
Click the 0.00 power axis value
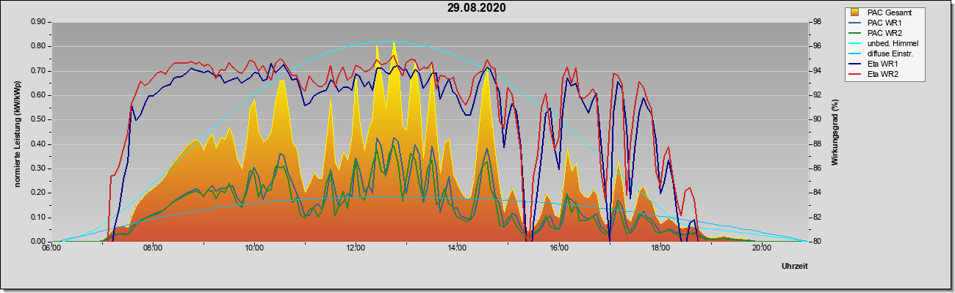click(x=39, y=242)
